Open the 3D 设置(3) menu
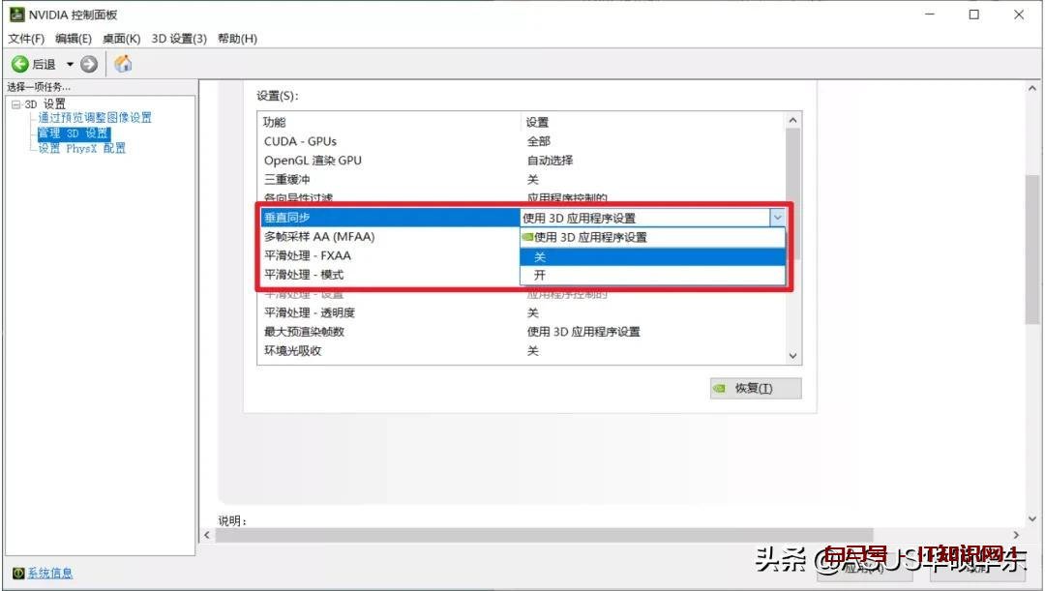 pyautogui.click(x=179, y=39)
